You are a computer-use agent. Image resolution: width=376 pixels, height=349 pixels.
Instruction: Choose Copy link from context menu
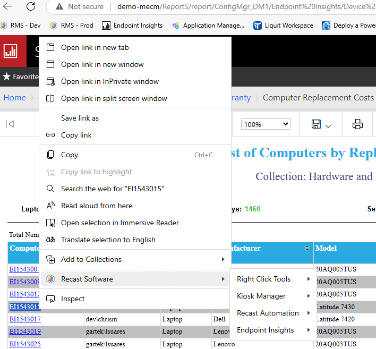[76, 135]
